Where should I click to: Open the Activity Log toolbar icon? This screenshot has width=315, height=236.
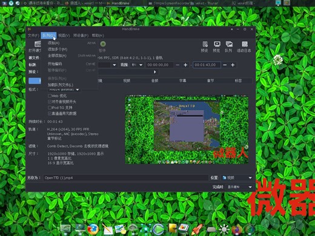point(245,44)
